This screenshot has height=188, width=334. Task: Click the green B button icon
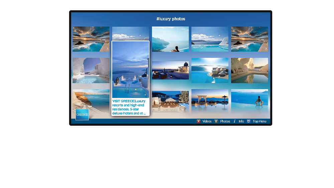pyautogui.click(x=216, y=121)
